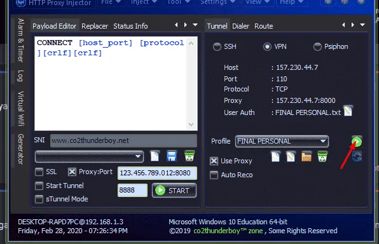Enable sTunnel Mode checkbox
Image resolution: width=379 pixels, height=244 pixels.
pyautogui.click(x=39, y=199)
